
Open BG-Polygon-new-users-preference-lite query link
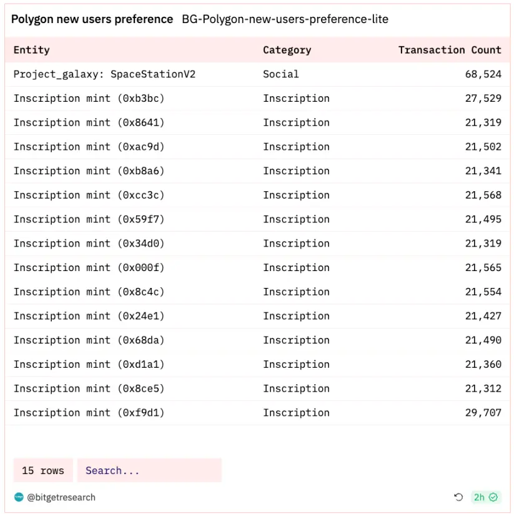(x=285, y=19)
